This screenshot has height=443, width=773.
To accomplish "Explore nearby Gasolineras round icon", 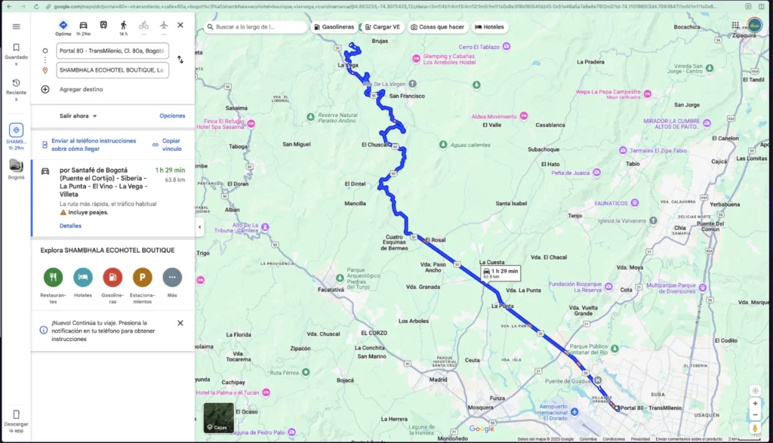I will coord(112,277).
